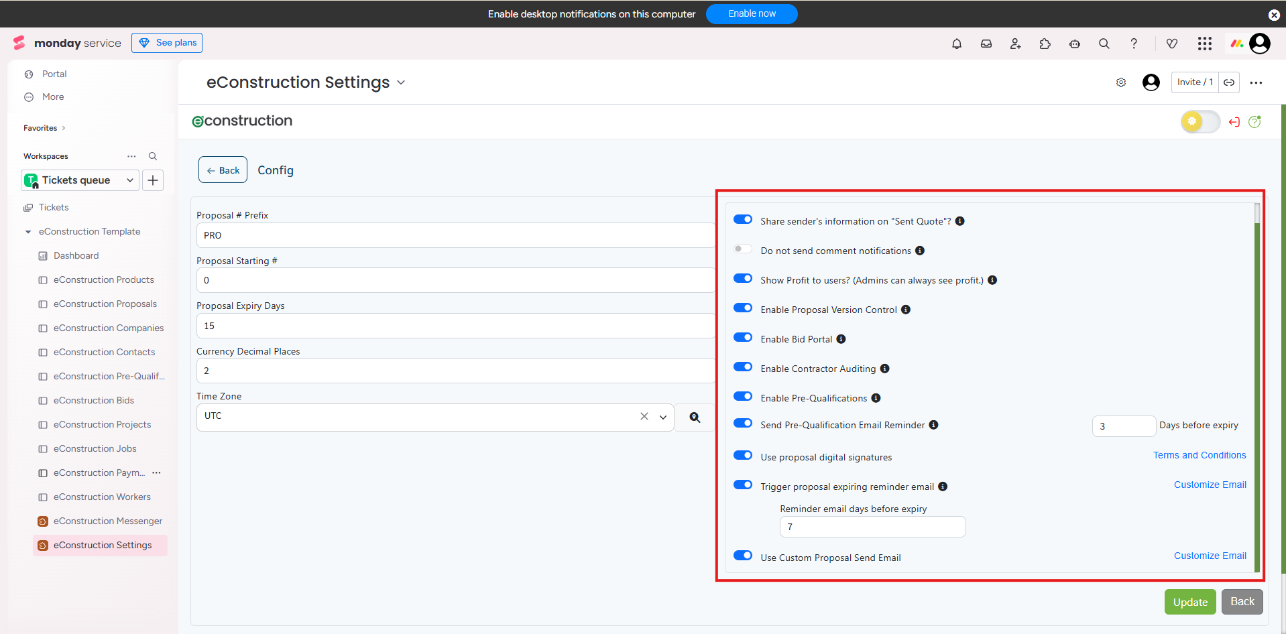This screenshot has height=634, width=1286.
Task: Select eConstruction Messenger in the sidebar
Action: click(x=108, y=521)
